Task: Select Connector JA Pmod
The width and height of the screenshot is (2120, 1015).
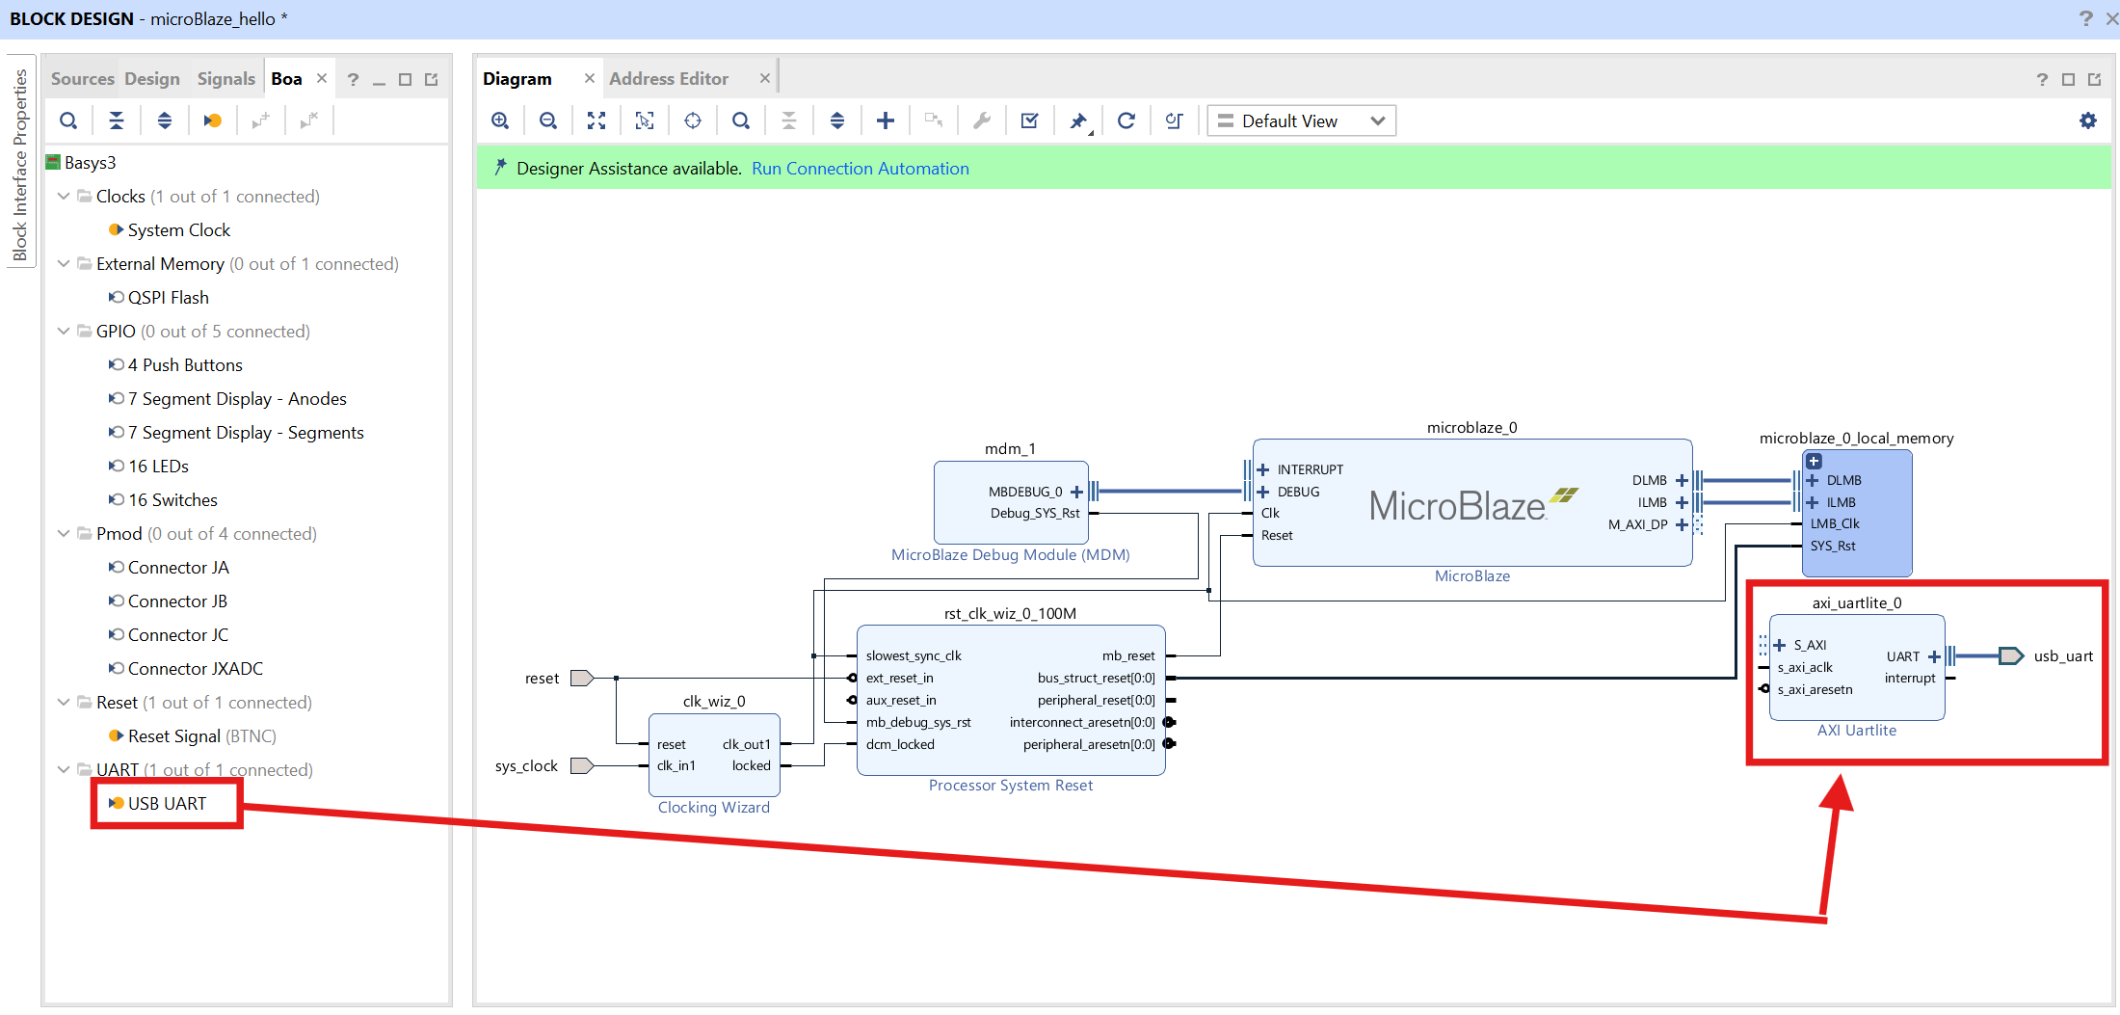Action: [x=178, y=567]
